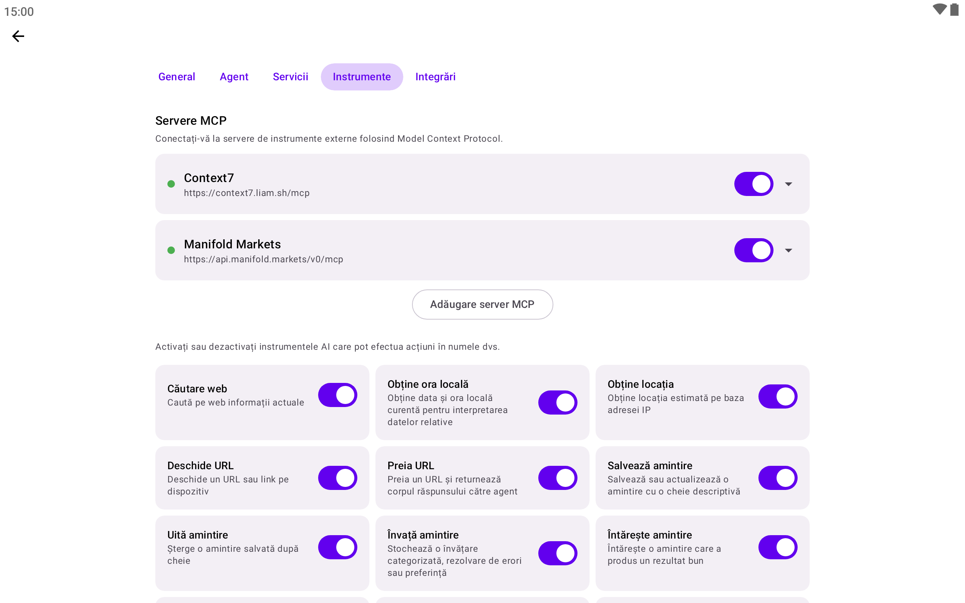The height and width of the screenshot is (603, 965).
Task: Open the Manifold Markets server card
Action: 482,251
